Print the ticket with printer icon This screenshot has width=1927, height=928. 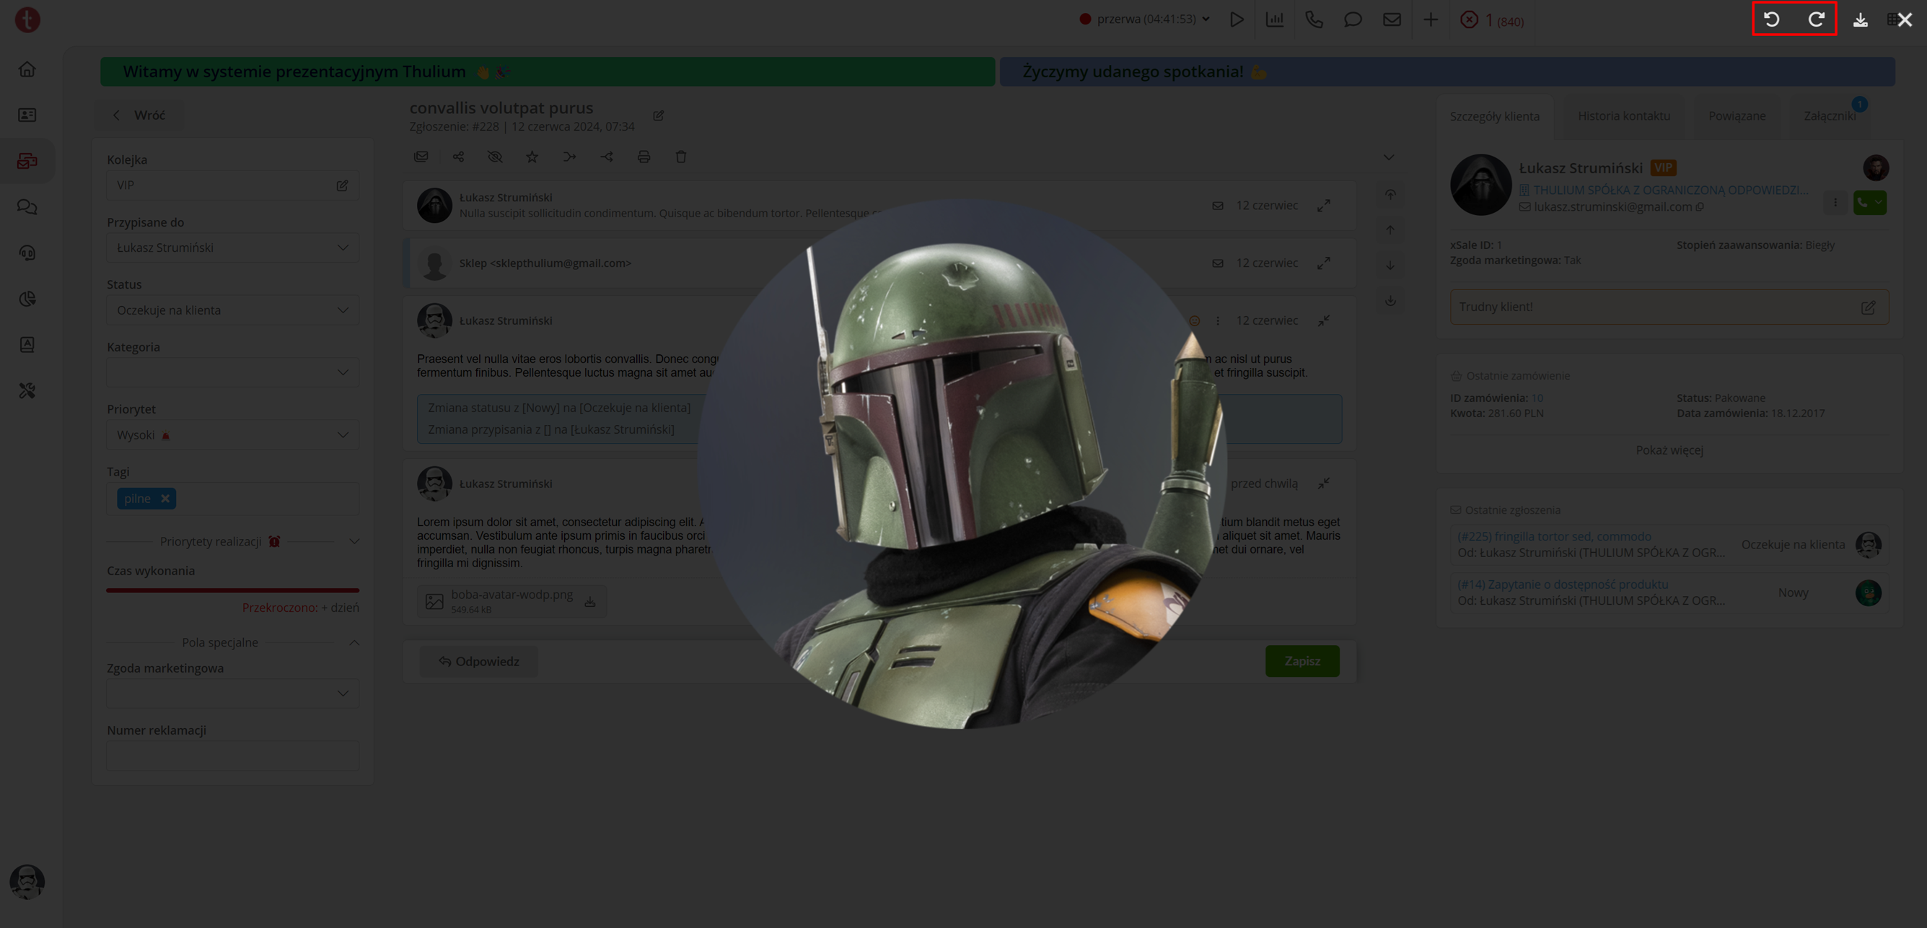tap(644, 157)
